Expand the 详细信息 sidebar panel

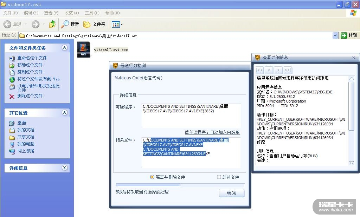coord(65,168)
